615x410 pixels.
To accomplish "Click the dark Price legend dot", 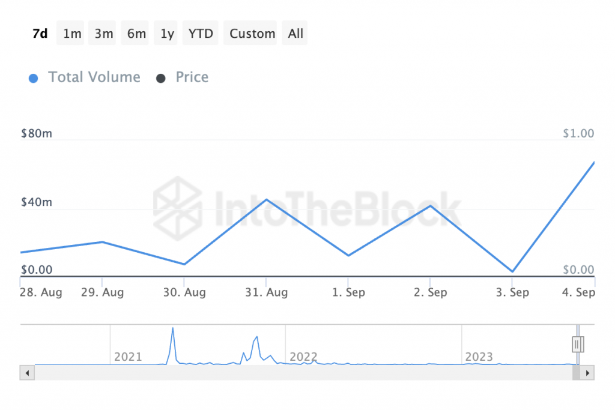I will tap(160, 79).
